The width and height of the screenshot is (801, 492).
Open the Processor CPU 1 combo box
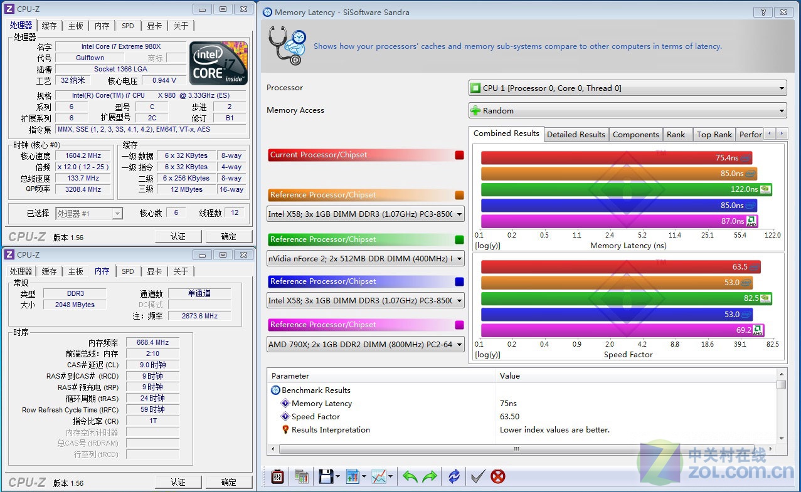coord(627,88)
